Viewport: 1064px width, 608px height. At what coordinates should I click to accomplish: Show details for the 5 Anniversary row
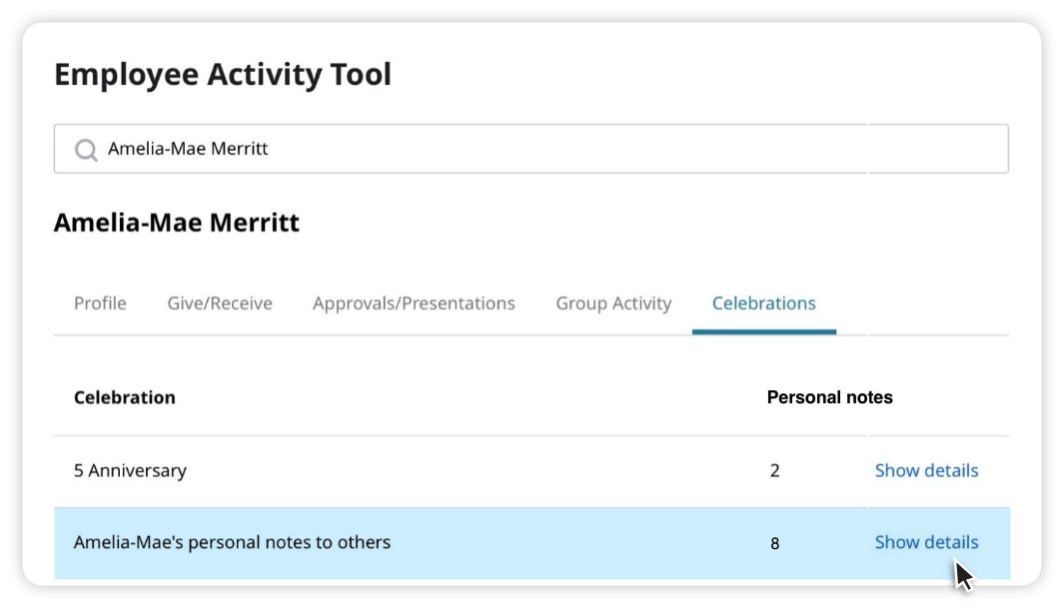pos(926,470)
